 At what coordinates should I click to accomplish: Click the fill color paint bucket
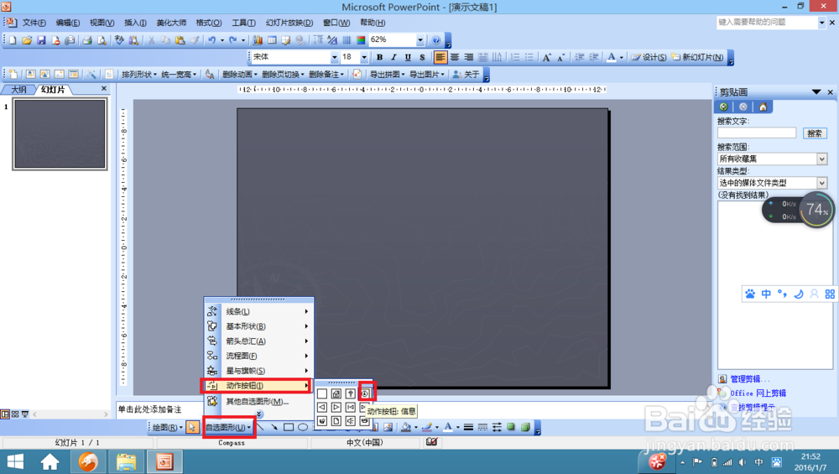click(x=406, y=427)
